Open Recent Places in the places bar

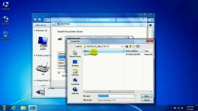click(x=75, y=54)
